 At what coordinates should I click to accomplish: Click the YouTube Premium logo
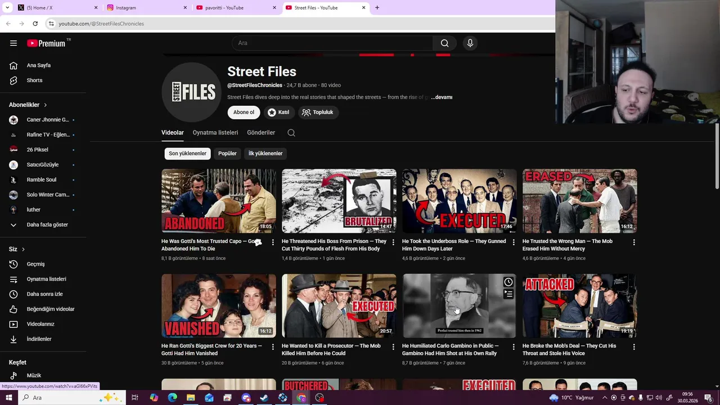click(x=47, y=43)
